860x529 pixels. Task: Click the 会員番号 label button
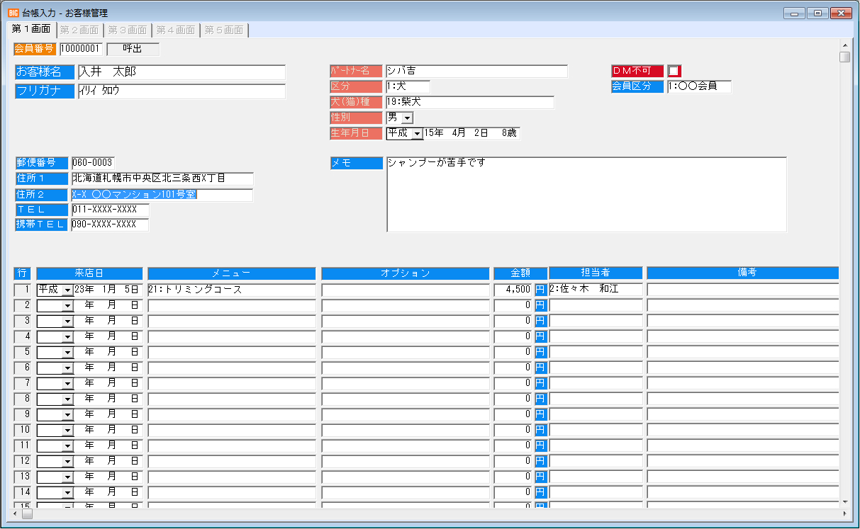(x=35, y=49)
